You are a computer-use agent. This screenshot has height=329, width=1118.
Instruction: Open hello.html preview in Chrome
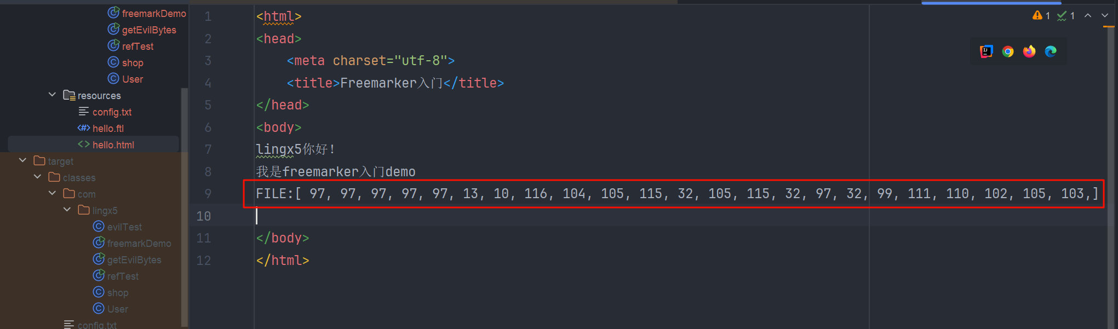click(1008, 51)
